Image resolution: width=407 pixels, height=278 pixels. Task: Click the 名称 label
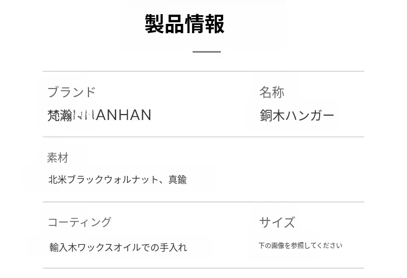pos(271,92)
